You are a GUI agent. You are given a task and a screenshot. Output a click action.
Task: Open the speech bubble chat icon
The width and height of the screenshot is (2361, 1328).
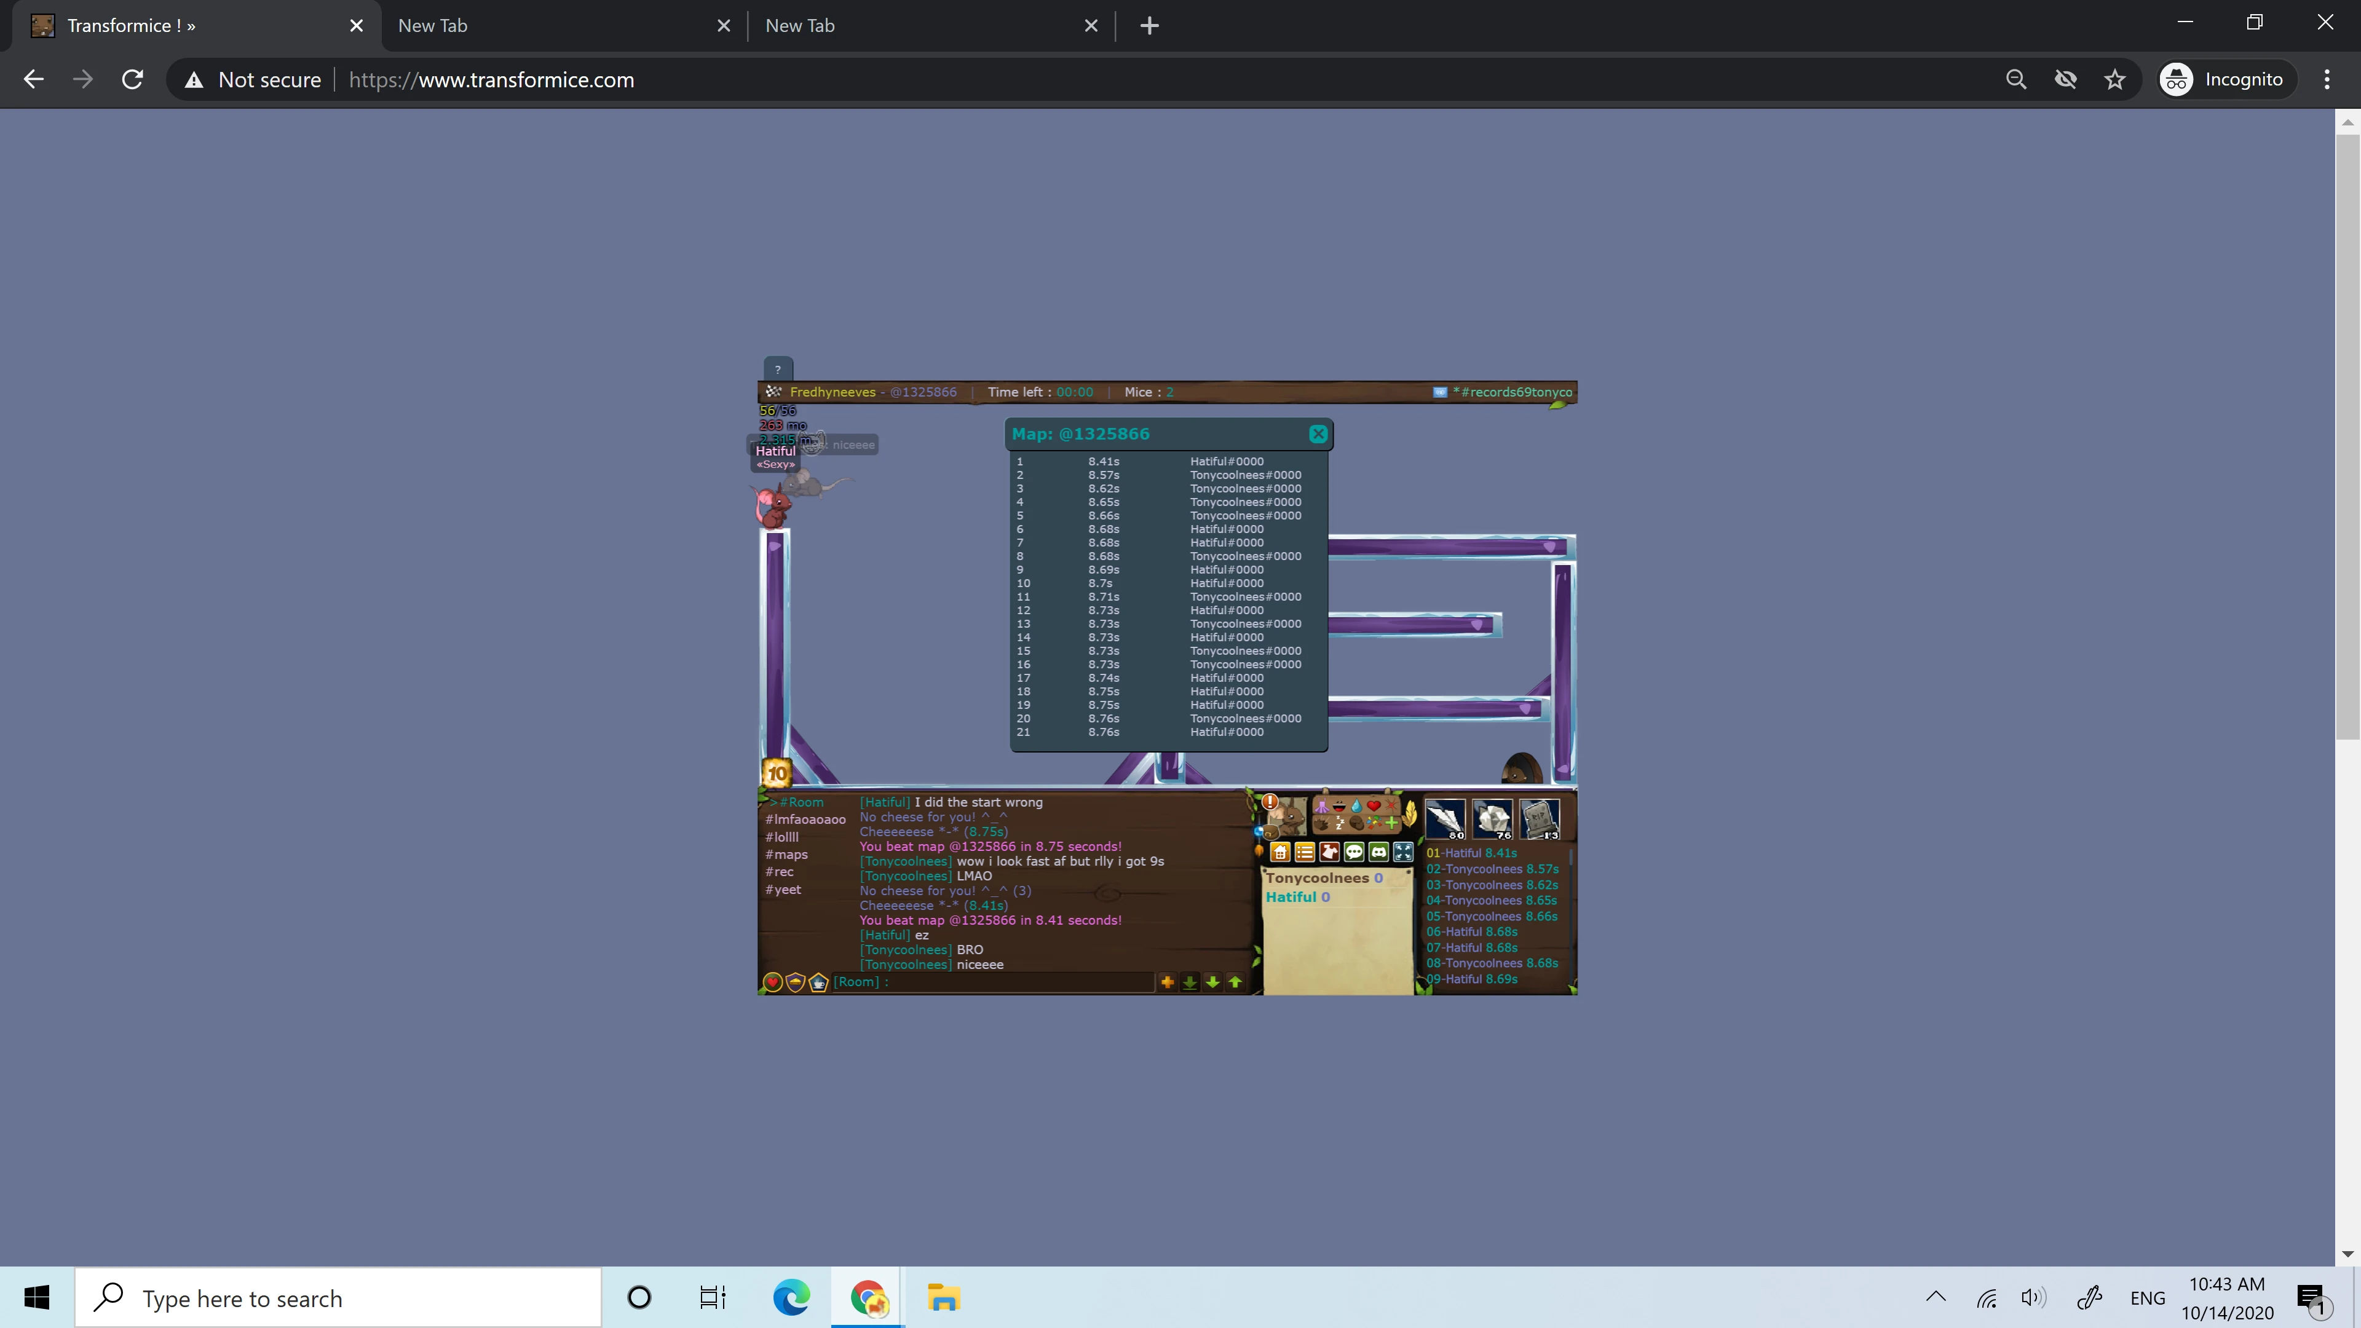[1354, 852]
